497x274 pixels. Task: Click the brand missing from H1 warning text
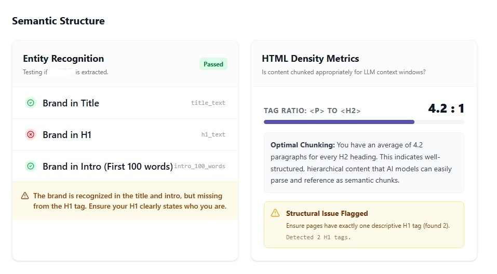pos(130,201)
